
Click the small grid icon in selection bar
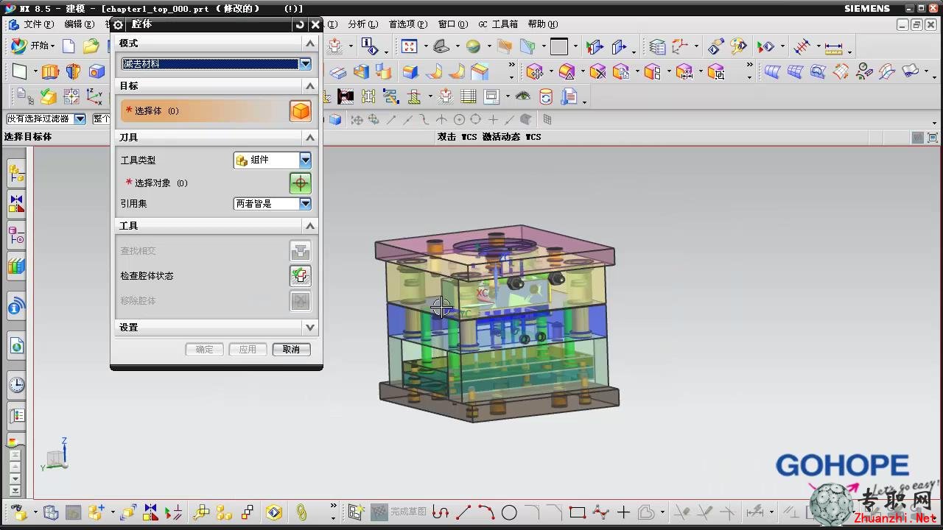[x=547, y=119]
